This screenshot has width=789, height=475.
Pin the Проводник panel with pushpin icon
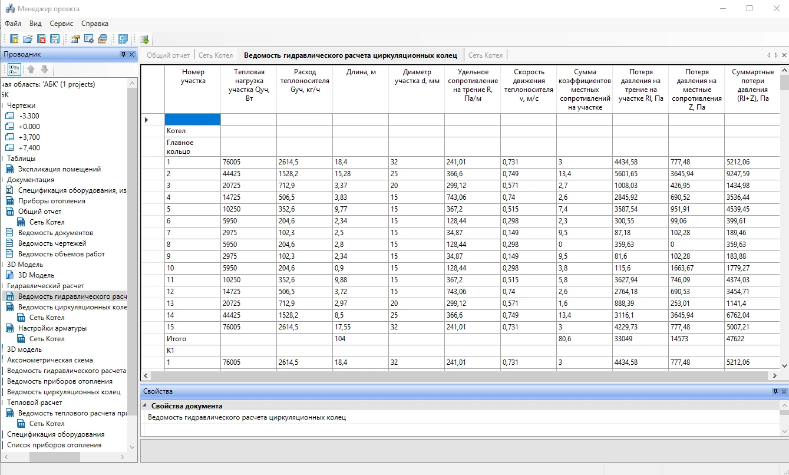coord(123,54)
